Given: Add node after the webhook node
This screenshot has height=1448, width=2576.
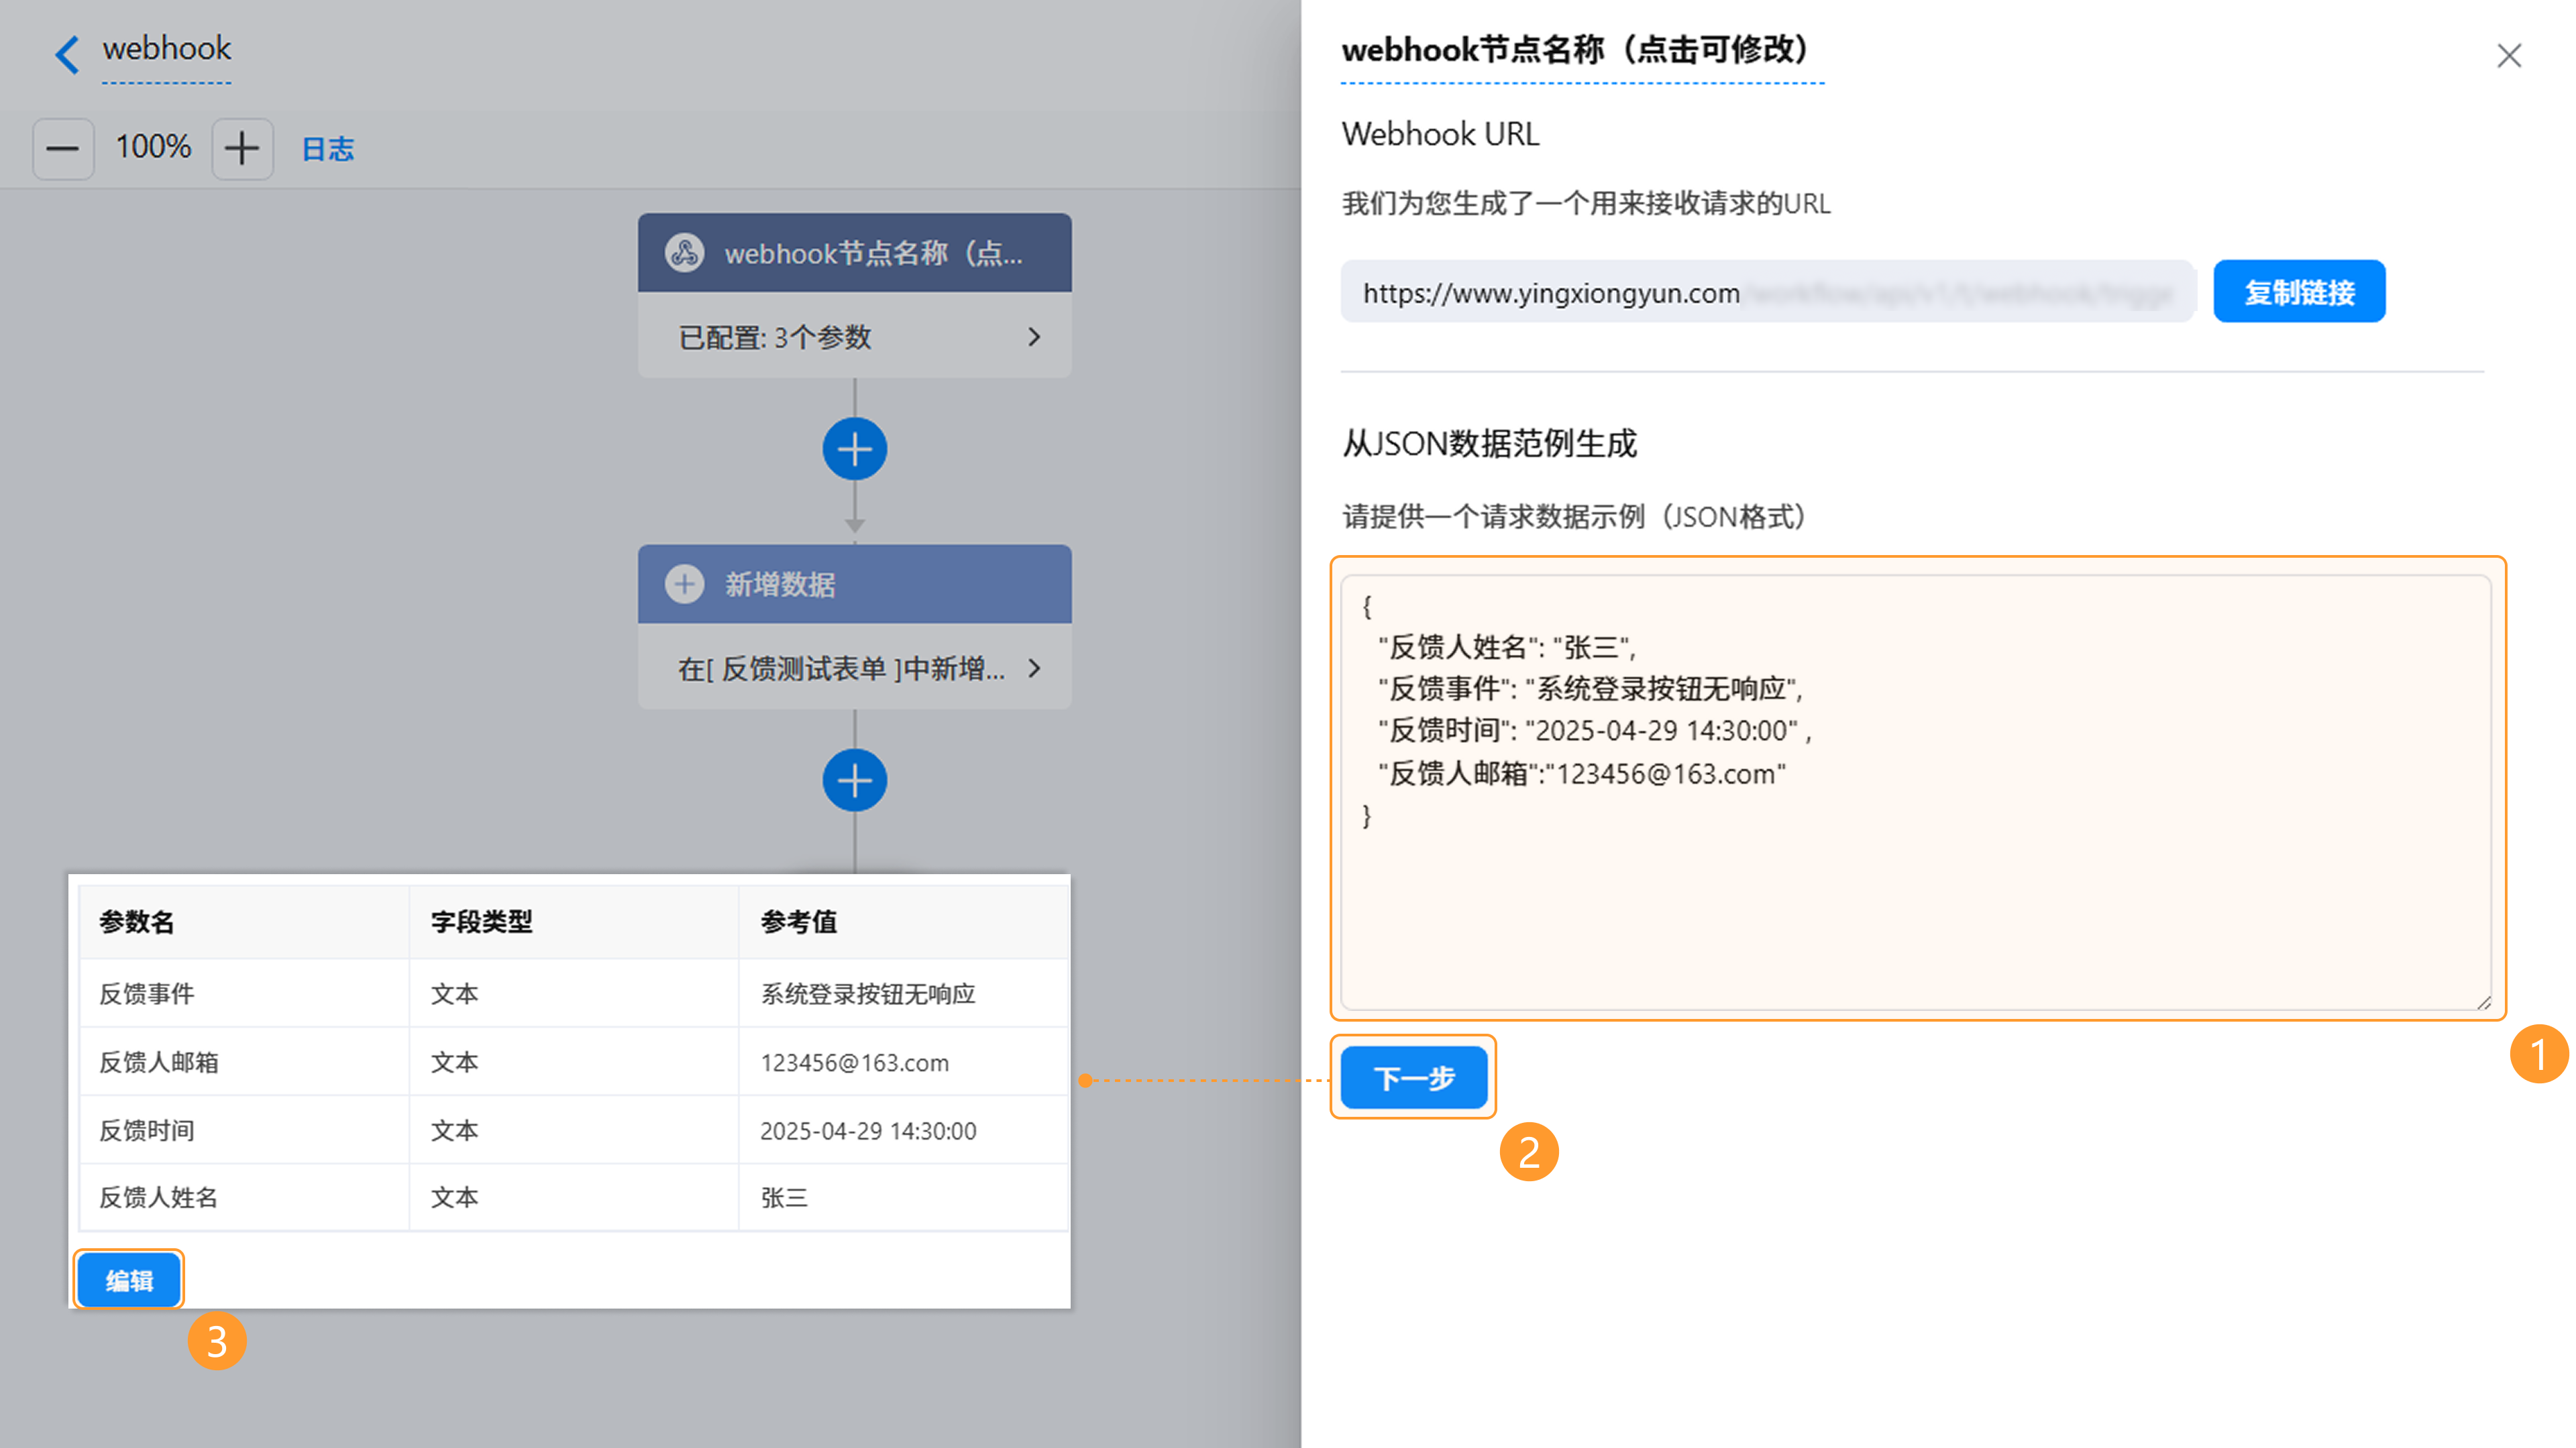Looking at the screenshot, I should point(855,448).
